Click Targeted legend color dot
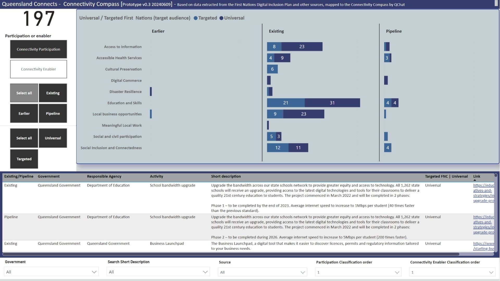Screen dimensions: 500x281 (x=196, y=18)
